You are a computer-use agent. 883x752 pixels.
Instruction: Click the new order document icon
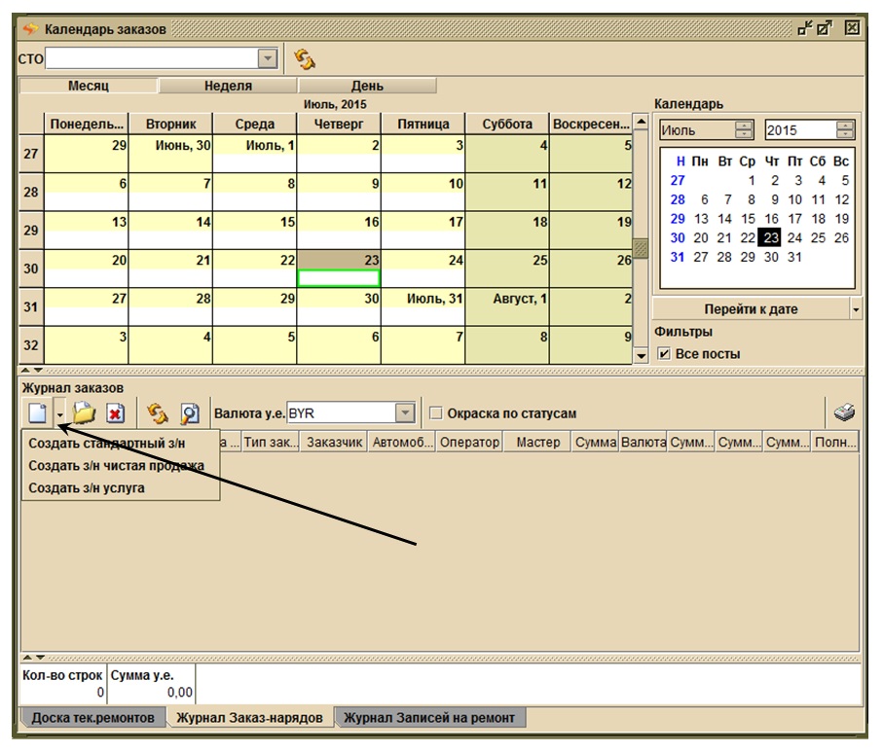(x=38, y=413)
